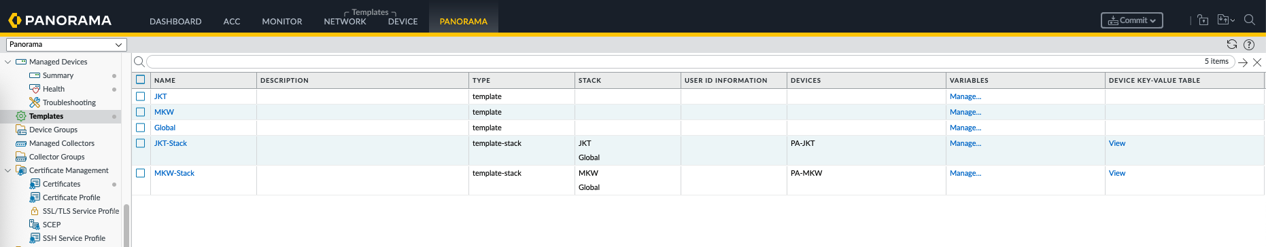Select the PANORAMA tab
1266x247 pixels.
click(x=464, y=22)
